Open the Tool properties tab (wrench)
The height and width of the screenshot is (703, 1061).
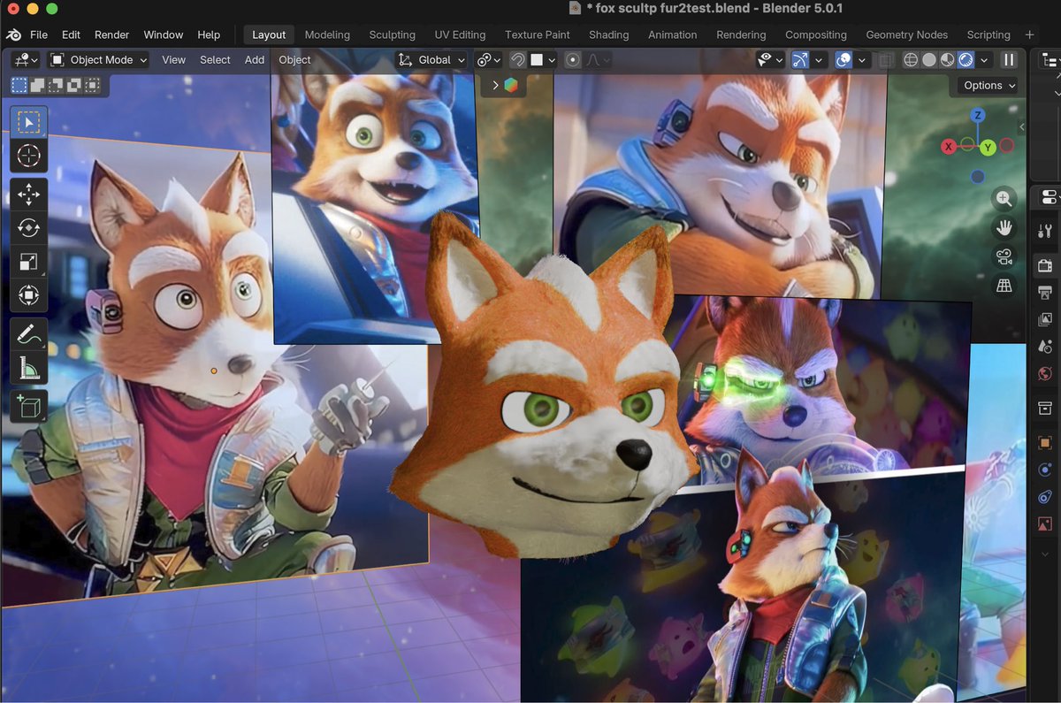coord(1045,232)
